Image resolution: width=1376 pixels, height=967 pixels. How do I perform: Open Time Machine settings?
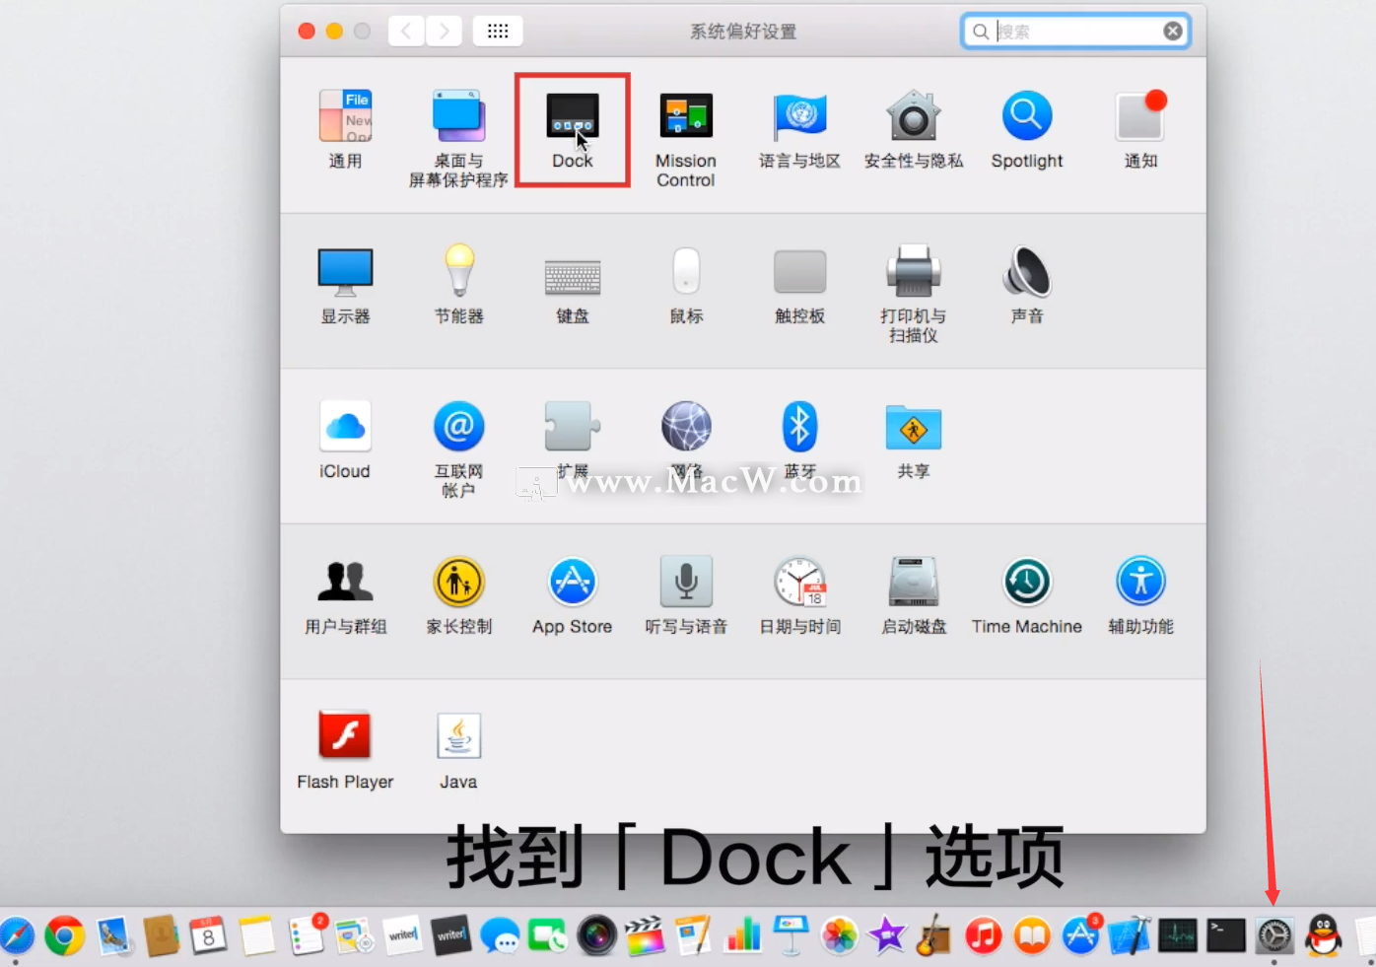click(x=1026, y=582)
